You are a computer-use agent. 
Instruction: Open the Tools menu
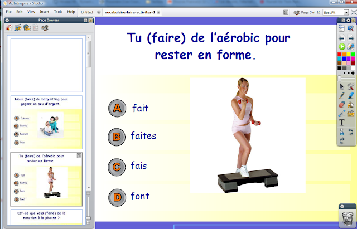58,12
